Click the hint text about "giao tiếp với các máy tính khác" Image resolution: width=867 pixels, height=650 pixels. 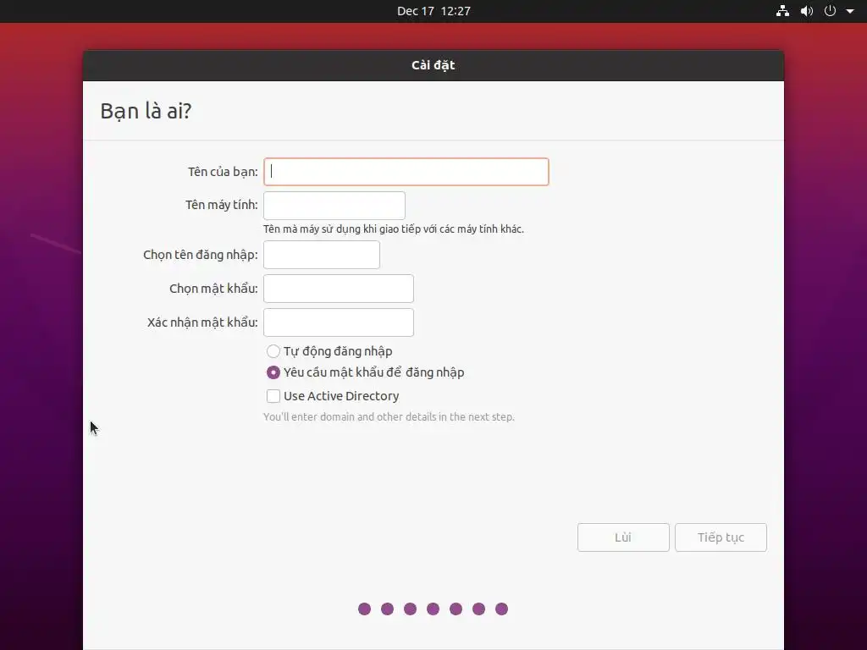pos(394,229)
